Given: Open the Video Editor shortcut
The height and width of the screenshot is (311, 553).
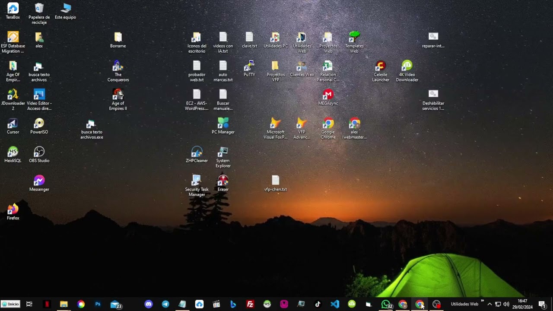Looking at the screenshot, I should (39, 100).
